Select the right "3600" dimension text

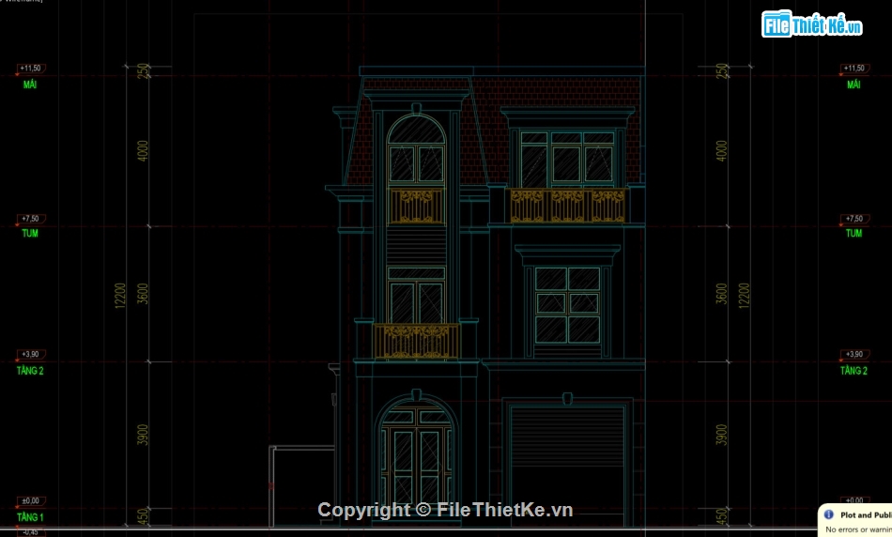pyautogui.click(x=721, y=294)
